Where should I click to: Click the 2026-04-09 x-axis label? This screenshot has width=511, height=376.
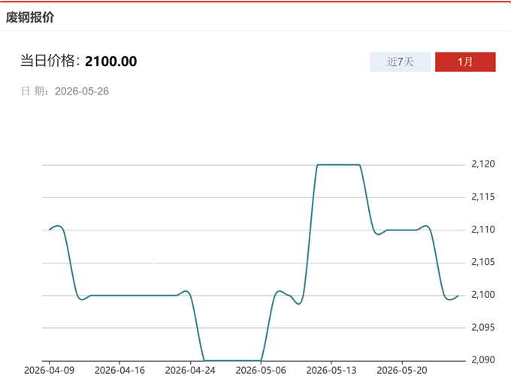(x=49, y=371)
